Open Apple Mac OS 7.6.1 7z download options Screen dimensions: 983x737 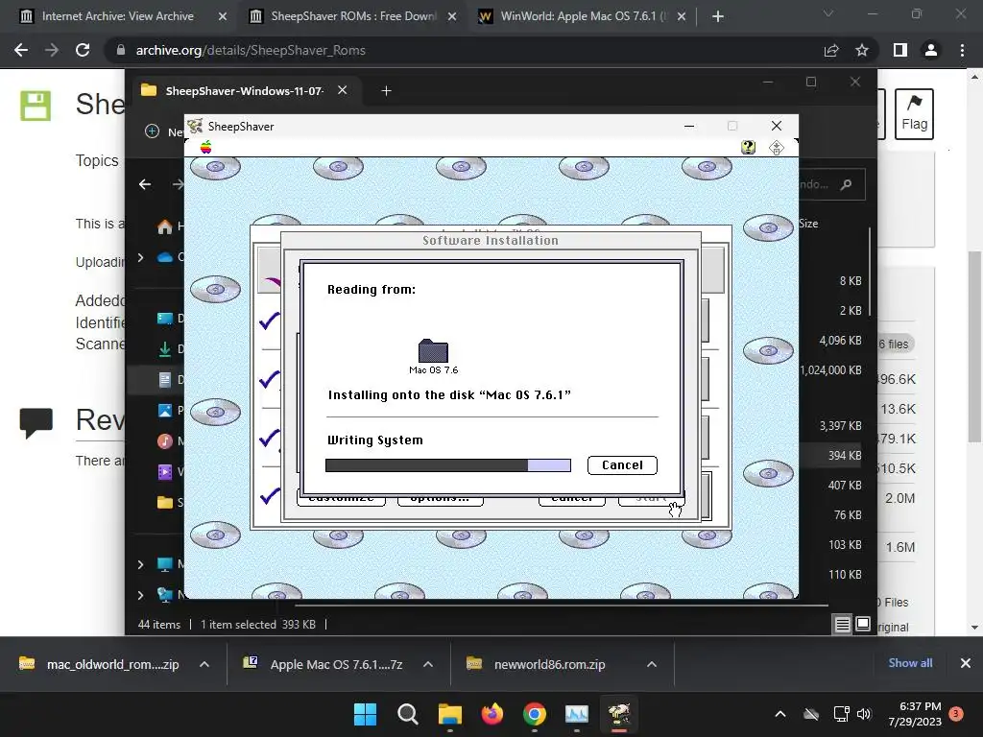pyautogui.click(x=428, y=664)
